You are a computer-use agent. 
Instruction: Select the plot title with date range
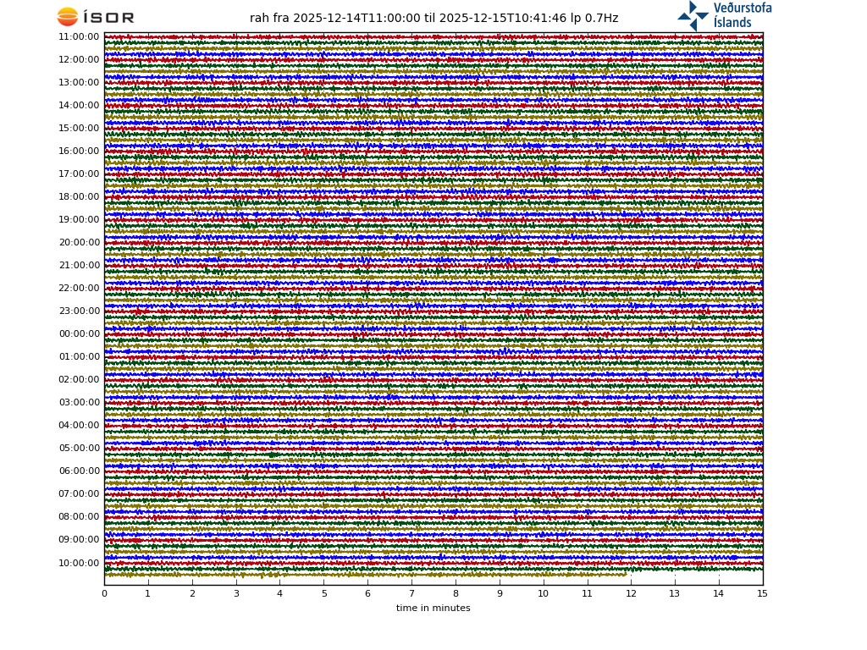click(433, 19)
